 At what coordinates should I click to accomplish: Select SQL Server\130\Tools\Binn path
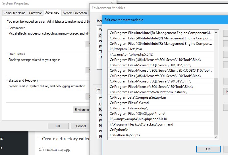161,86
